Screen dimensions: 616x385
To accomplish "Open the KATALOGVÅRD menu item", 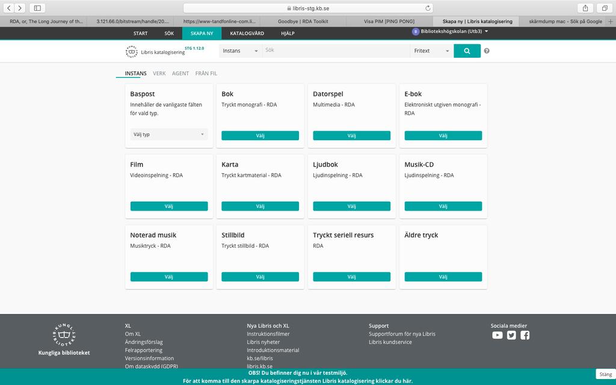I will tap(247, 34).
